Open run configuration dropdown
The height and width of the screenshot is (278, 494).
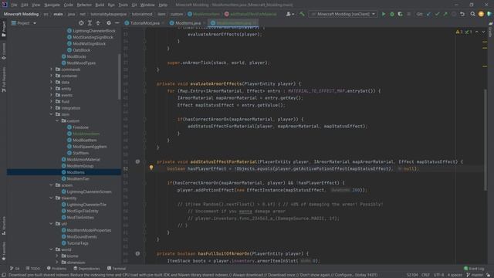click(x=343, y=14)
